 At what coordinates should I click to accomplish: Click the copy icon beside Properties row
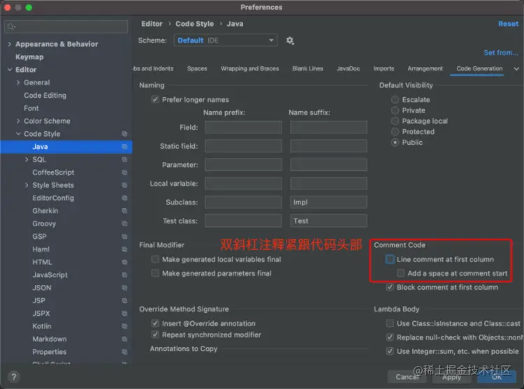124,351
